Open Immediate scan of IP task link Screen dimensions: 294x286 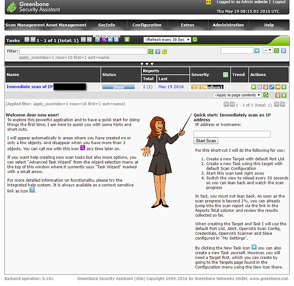coord(29,86)
